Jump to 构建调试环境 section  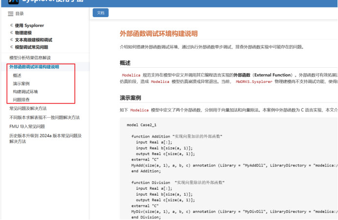25,92
